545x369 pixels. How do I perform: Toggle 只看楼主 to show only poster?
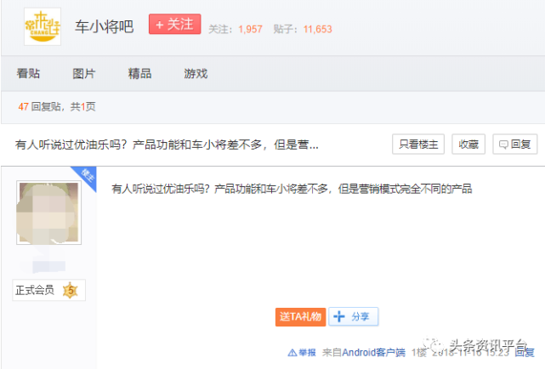(x=418, y=145)
